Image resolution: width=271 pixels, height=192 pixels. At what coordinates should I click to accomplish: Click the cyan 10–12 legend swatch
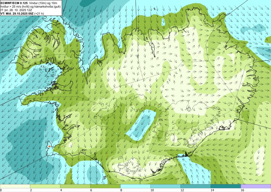(x=165, y=186)
